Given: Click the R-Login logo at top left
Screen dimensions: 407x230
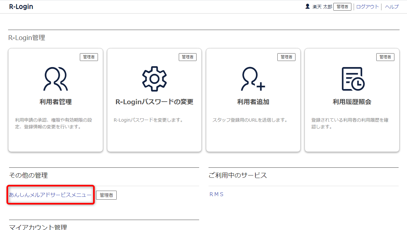Looking at the screenshot, I should click(21, 7).
